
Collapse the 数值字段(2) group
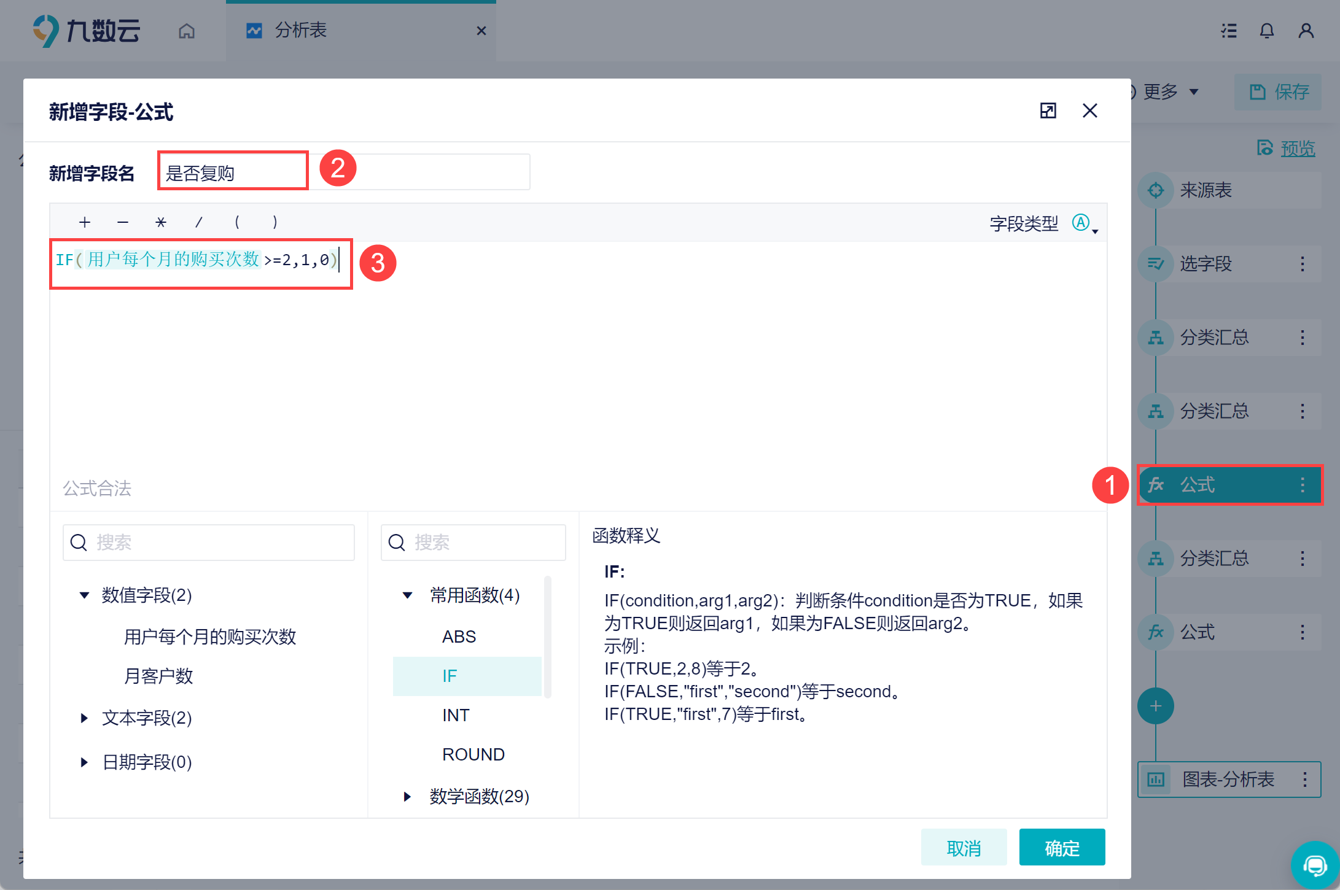85,595
